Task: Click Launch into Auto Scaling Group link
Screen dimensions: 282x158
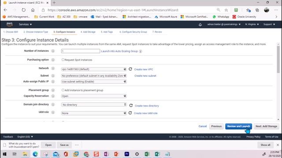Action: coord(119,51)
